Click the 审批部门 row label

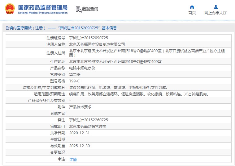pyautogui.click(x=58, y=127)
